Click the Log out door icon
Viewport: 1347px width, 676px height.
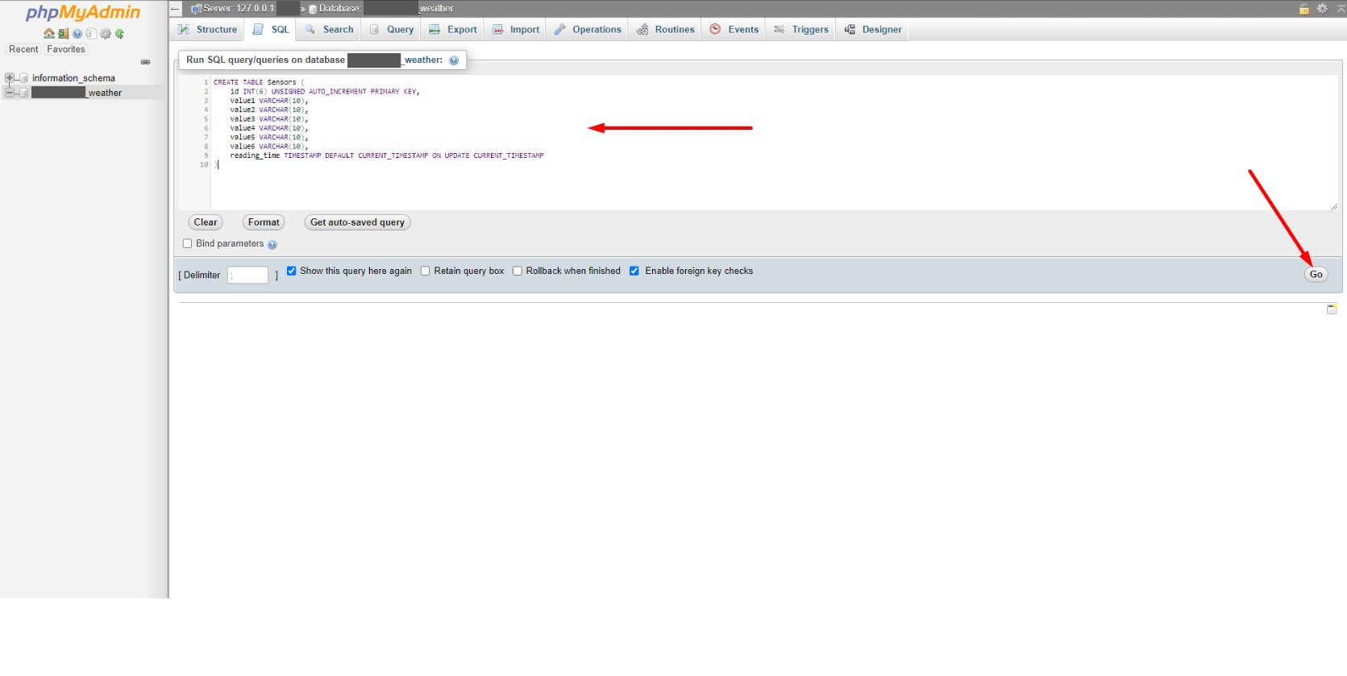pyautogui.click(x=63, y=34)
